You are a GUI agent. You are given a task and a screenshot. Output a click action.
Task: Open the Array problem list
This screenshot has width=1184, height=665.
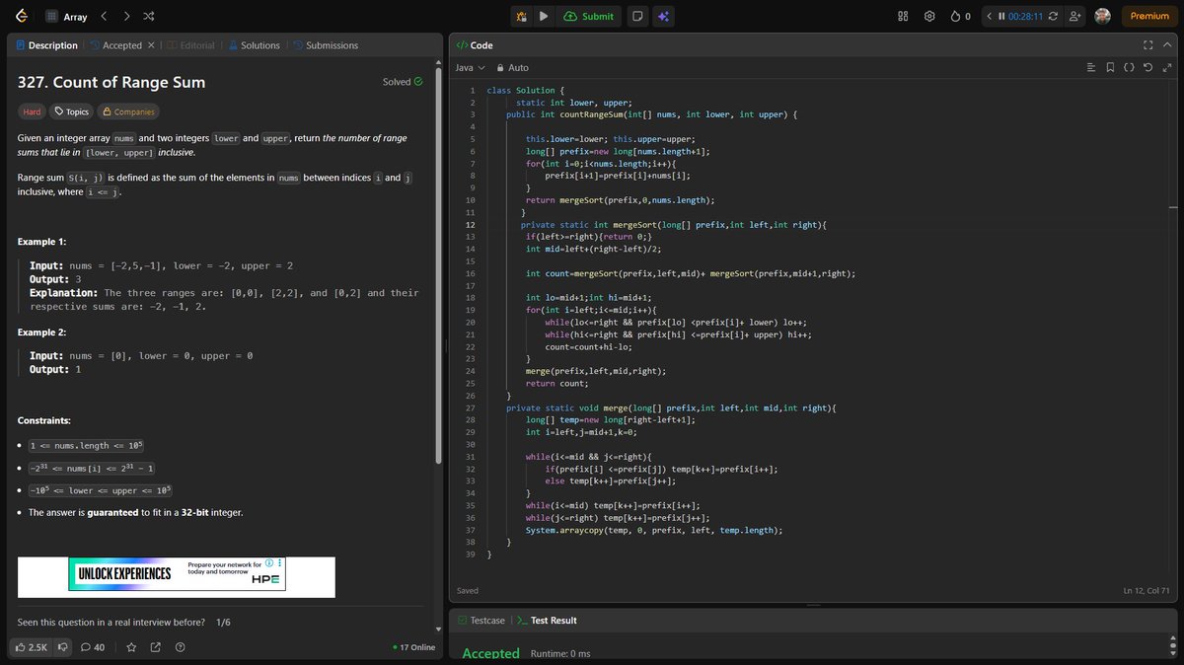[x=67, y=17]
